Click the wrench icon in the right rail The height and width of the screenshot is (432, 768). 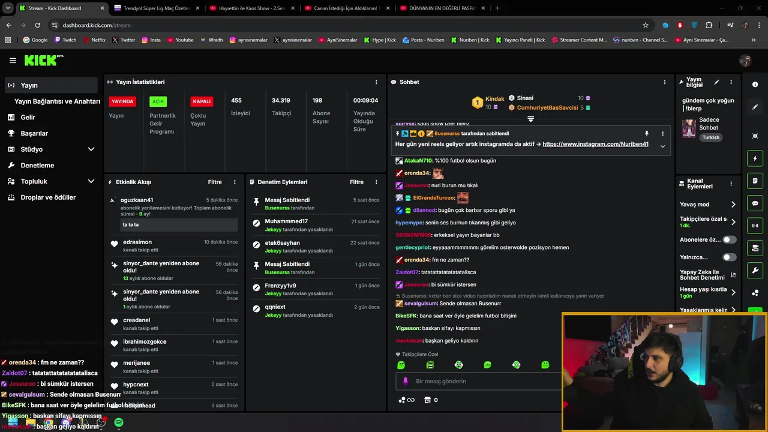[x=755, y=270]
